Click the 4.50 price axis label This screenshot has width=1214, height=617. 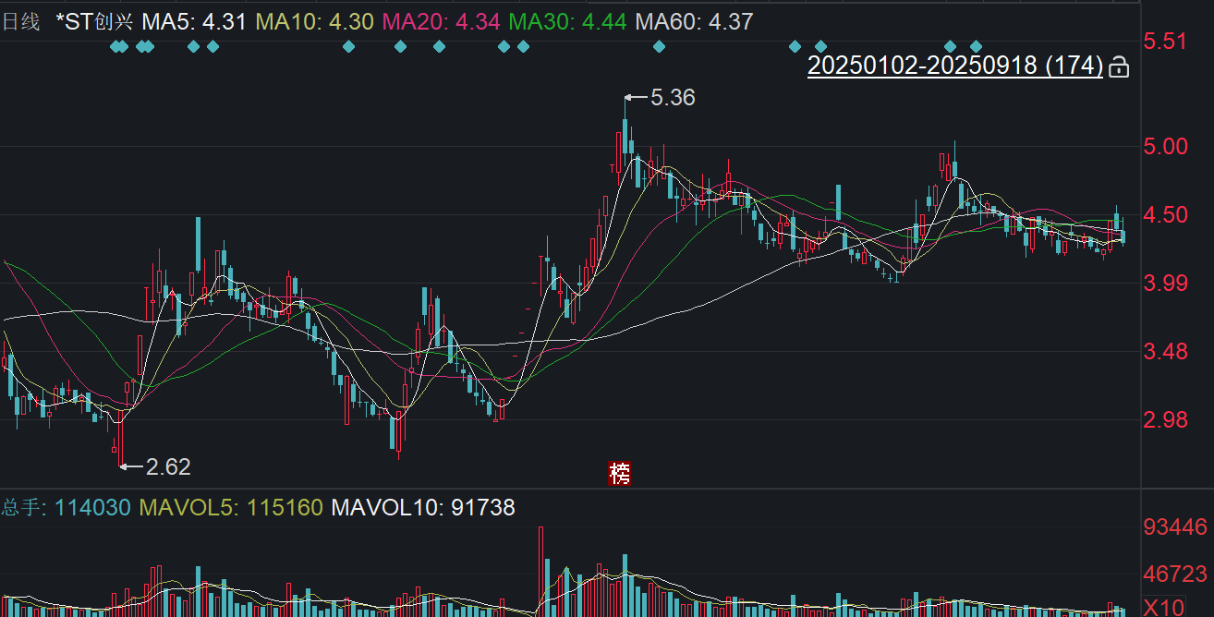click(1164, 214)
